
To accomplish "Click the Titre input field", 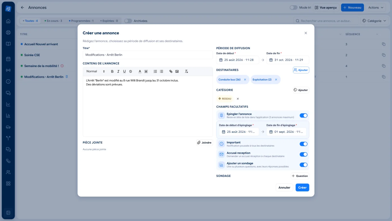I will pyautogui.click(x=148, y=55).
